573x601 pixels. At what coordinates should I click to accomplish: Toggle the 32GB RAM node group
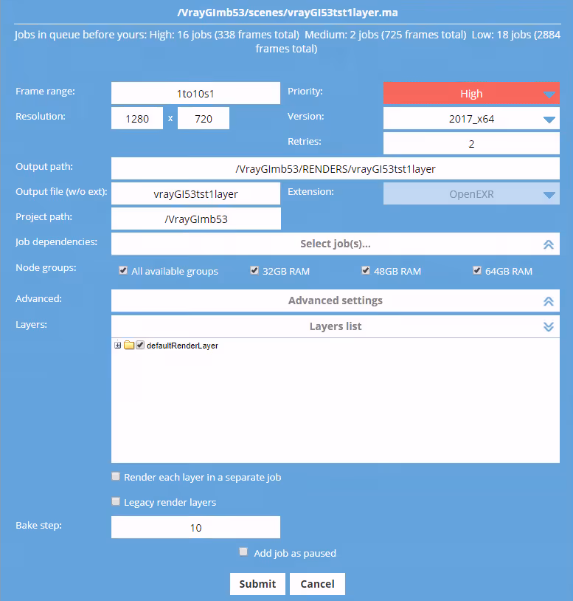[x=254, y=271]
